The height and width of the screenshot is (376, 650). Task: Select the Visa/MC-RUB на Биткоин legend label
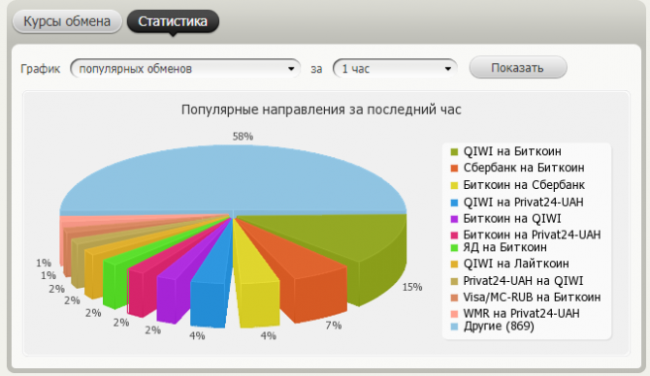tap(532, 298)
